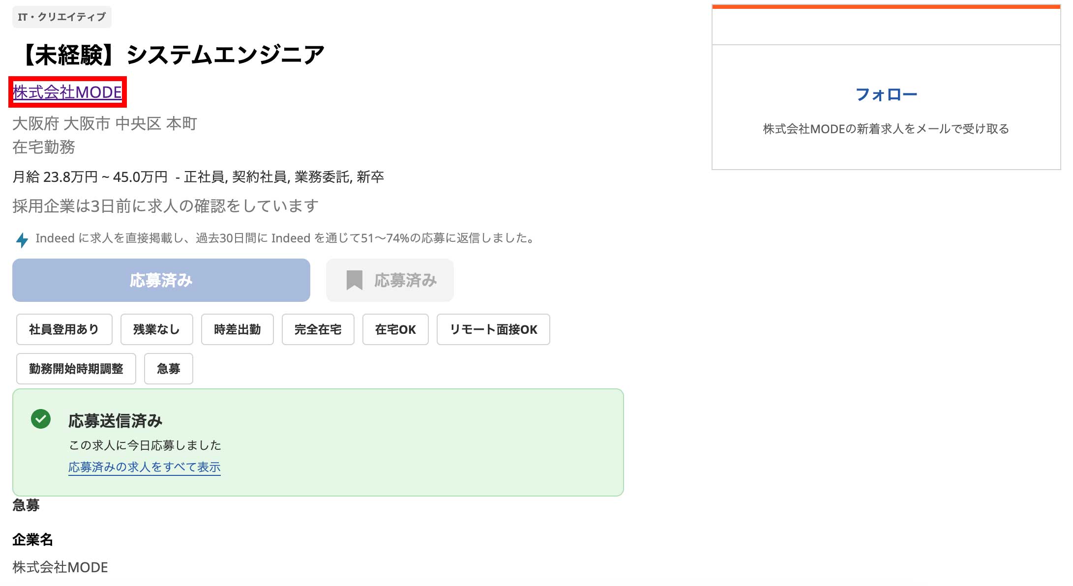Image resolution: width=1073 pixels, height=586 pixels.
Task: Click the follow card's email notification text
Action: click(886, 129)
